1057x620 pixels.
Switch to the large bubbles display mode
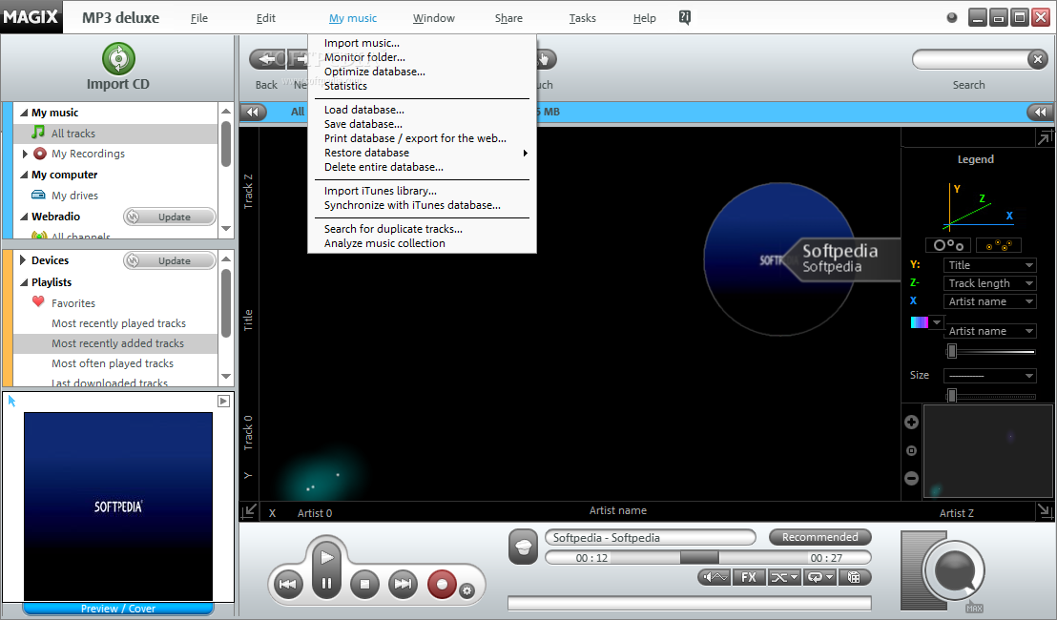pyautogui.click(x=948, y=244)
